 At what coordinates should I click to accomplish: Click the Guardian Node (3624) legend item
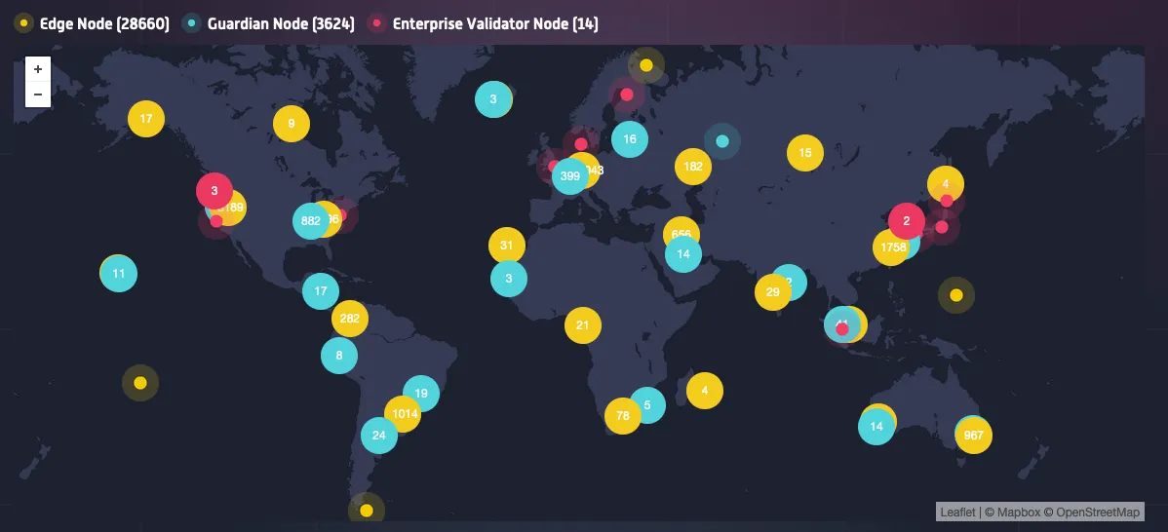[x=268, y=23]
